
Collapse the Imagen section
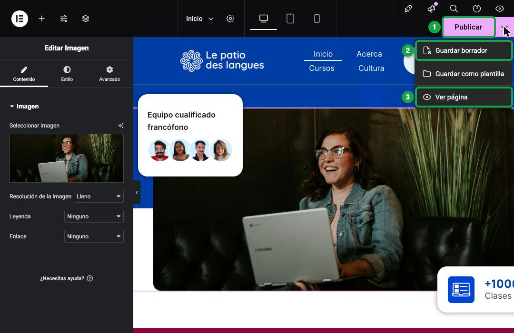click(x=24, y=106)
